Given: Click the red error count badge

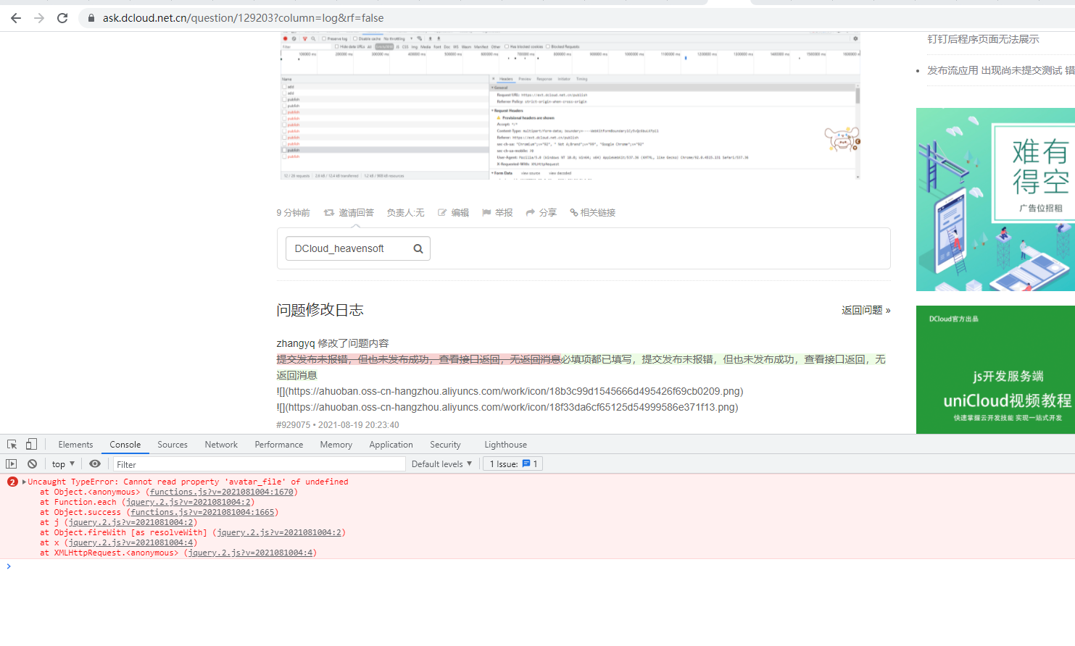Looking at the screenshot, I should click(12, 482).
